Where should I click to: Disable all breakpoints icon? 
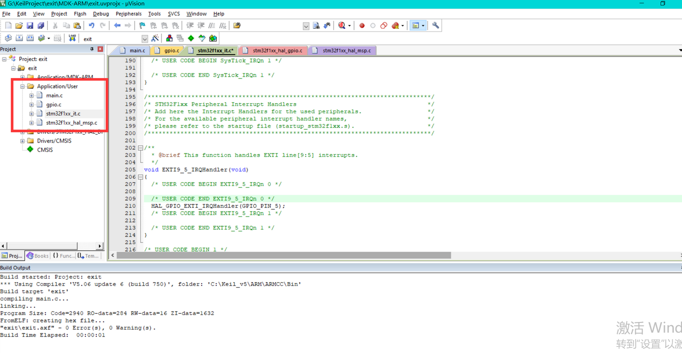[x=384, y=26]
